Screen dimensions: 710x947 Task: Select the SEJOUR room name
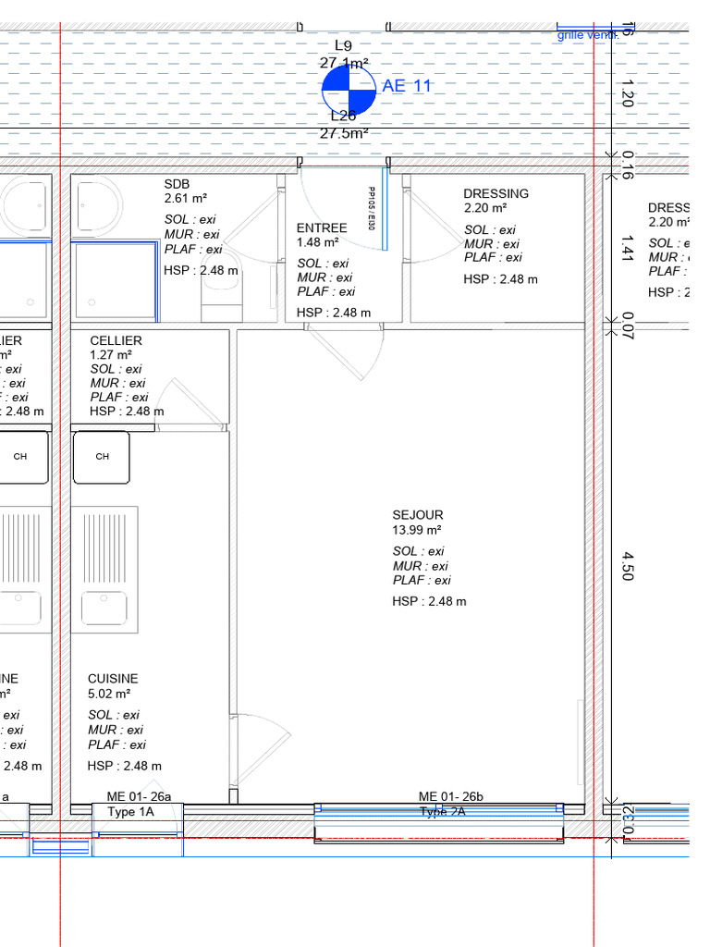(418, 515)
